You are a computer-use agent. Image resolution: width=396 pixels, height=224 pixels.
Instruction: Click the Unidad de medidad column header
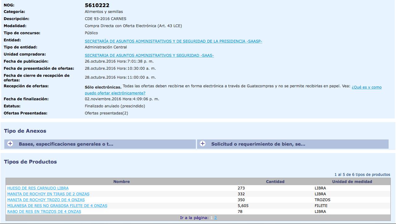pyautogui.click(x=352, y=182)
